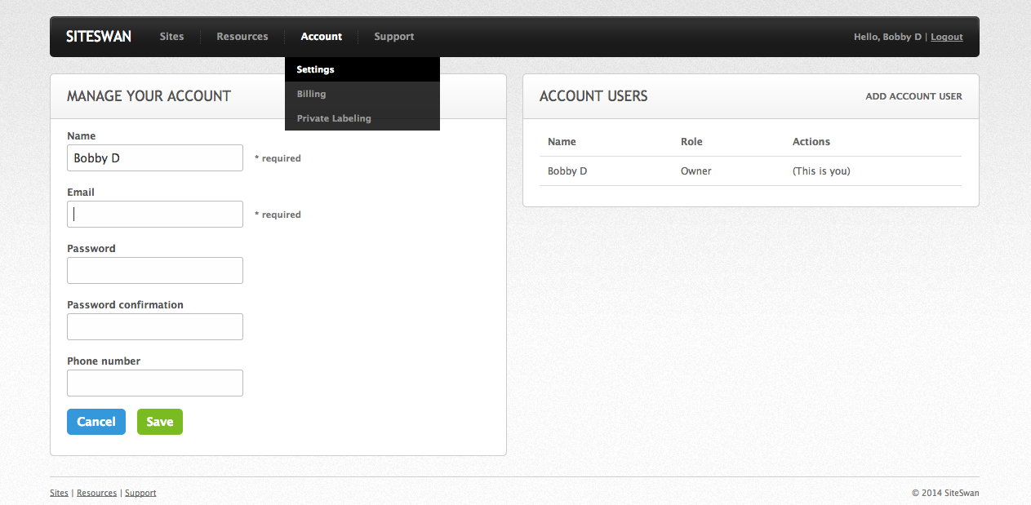
Task: Click the Resources link in the footer
Action: coord(96,492)
